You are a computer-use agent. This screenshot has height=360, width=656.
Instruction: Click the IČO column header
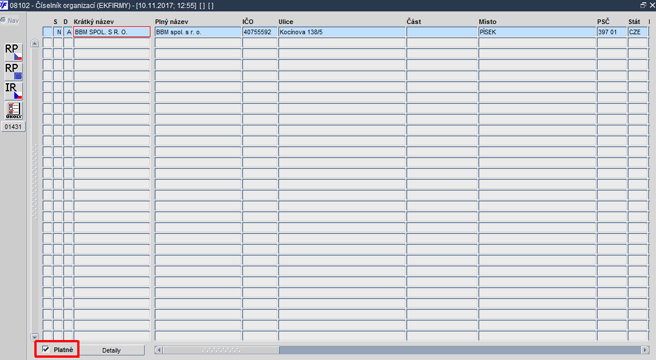pos(248,22)
